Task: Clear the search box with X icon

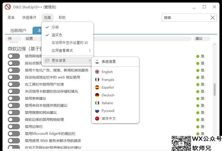Action: [212, 18]
